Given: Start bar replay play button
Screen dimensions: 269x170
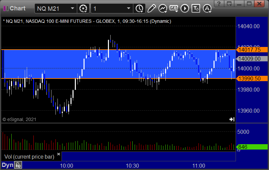Looking at the screenshot, I should pos(185,8).
